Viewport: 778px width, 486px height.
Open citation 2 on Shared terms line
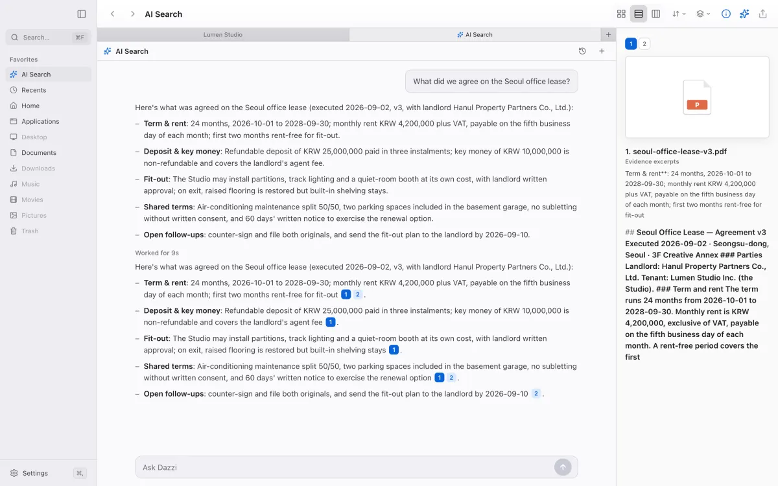coord(451,378)
